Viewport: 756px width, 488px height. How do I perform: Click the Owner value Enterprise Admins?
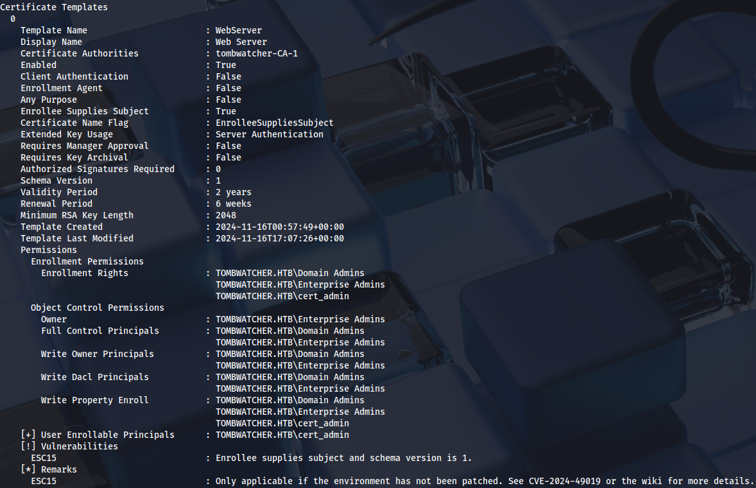coord(300,319)
